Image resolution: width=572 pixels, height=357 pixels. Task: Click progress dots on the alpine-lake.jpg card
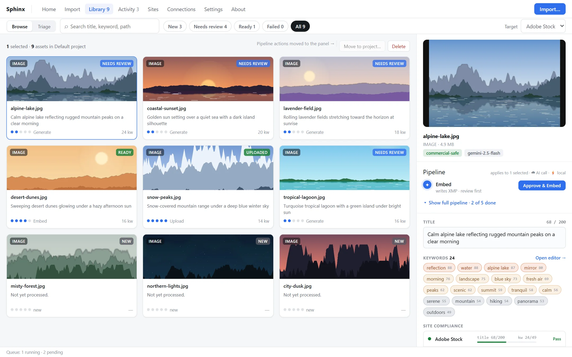pyautogui.click(x=21, y=132)
